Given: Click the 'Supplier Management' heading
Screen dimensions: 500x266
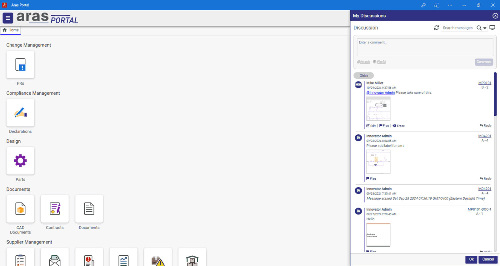Looking at the screenshot, I should click(29, 242).
